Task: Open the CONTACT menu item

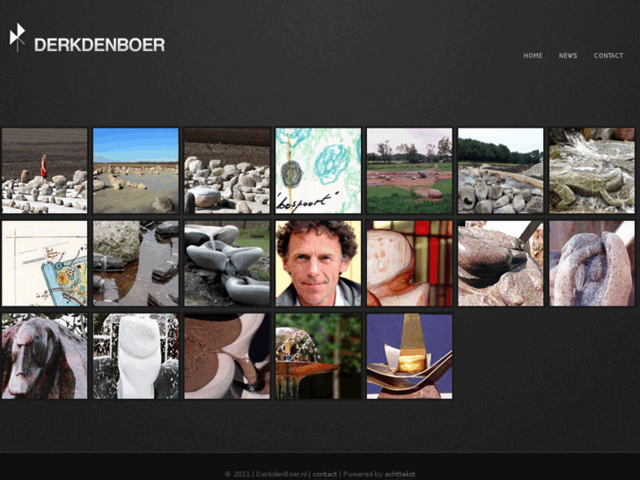Action: point(608,55)
